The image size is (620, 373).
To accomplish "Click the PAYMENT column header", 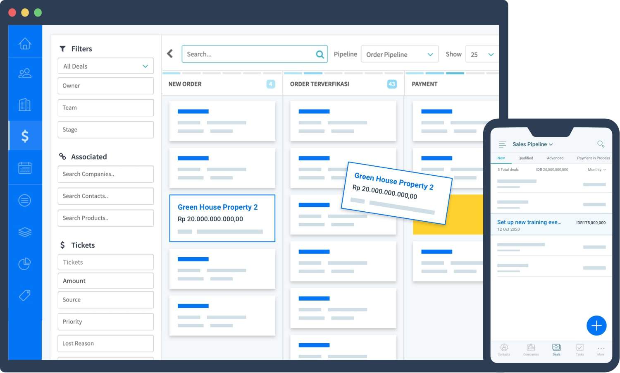I will click(424, 84).
